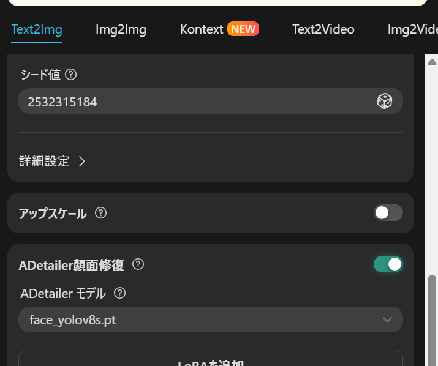Expand the 詳細設定 section
438x366 pixels.
click(x=45, y=162)
